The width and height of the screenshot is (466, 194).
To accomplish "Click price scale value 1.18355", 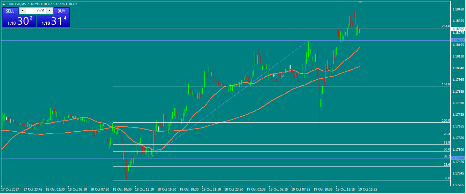I will 458,21.
